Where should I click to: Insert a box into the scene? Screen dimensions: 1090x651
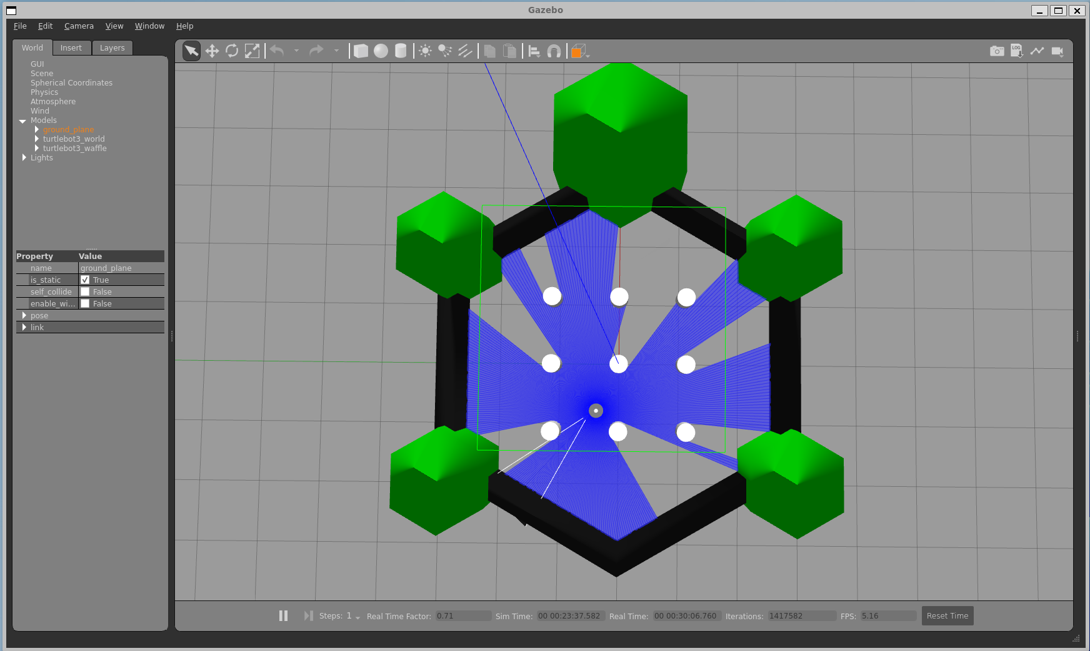[361, 51]
